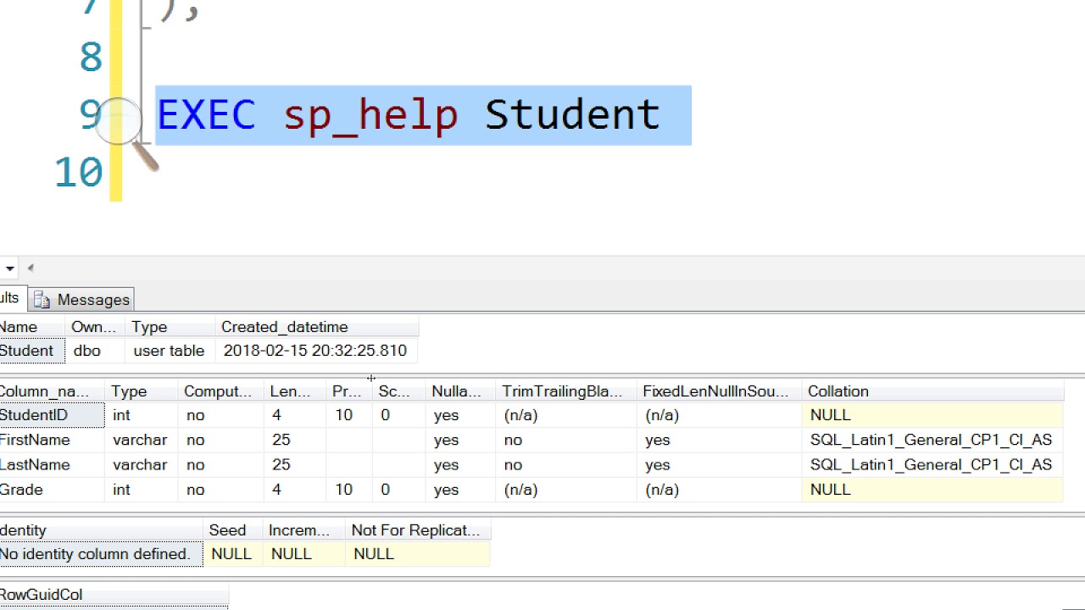This screenshot has height=610, width=1085.
Task: Select the Collation column header
Action: click(932, 391)
